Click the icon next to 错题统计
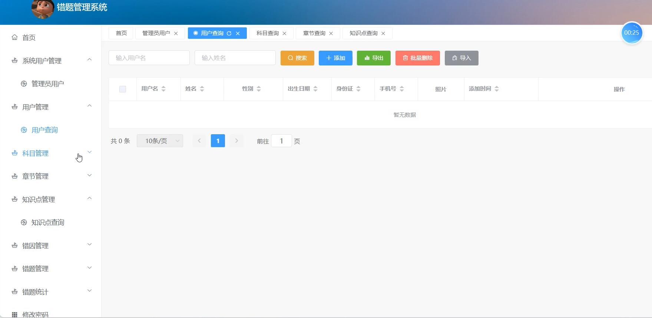The width and height of the screenshot is (652, 318). click(x=14, y=291)
